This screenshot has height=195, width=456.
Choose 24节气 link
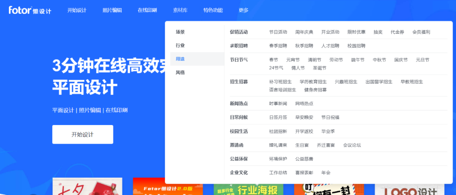tap(276, 68)
